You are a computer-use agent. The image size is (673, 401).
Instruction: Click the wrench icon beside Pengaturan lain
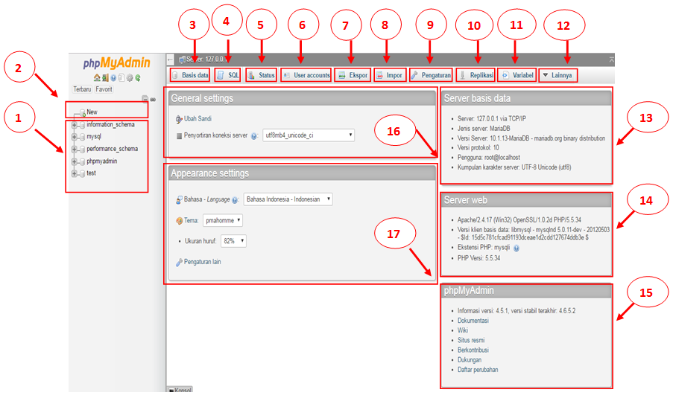click(179, 262)
